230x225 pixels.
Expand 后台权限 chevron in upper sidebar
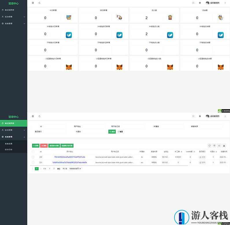[x=24, y=17]
